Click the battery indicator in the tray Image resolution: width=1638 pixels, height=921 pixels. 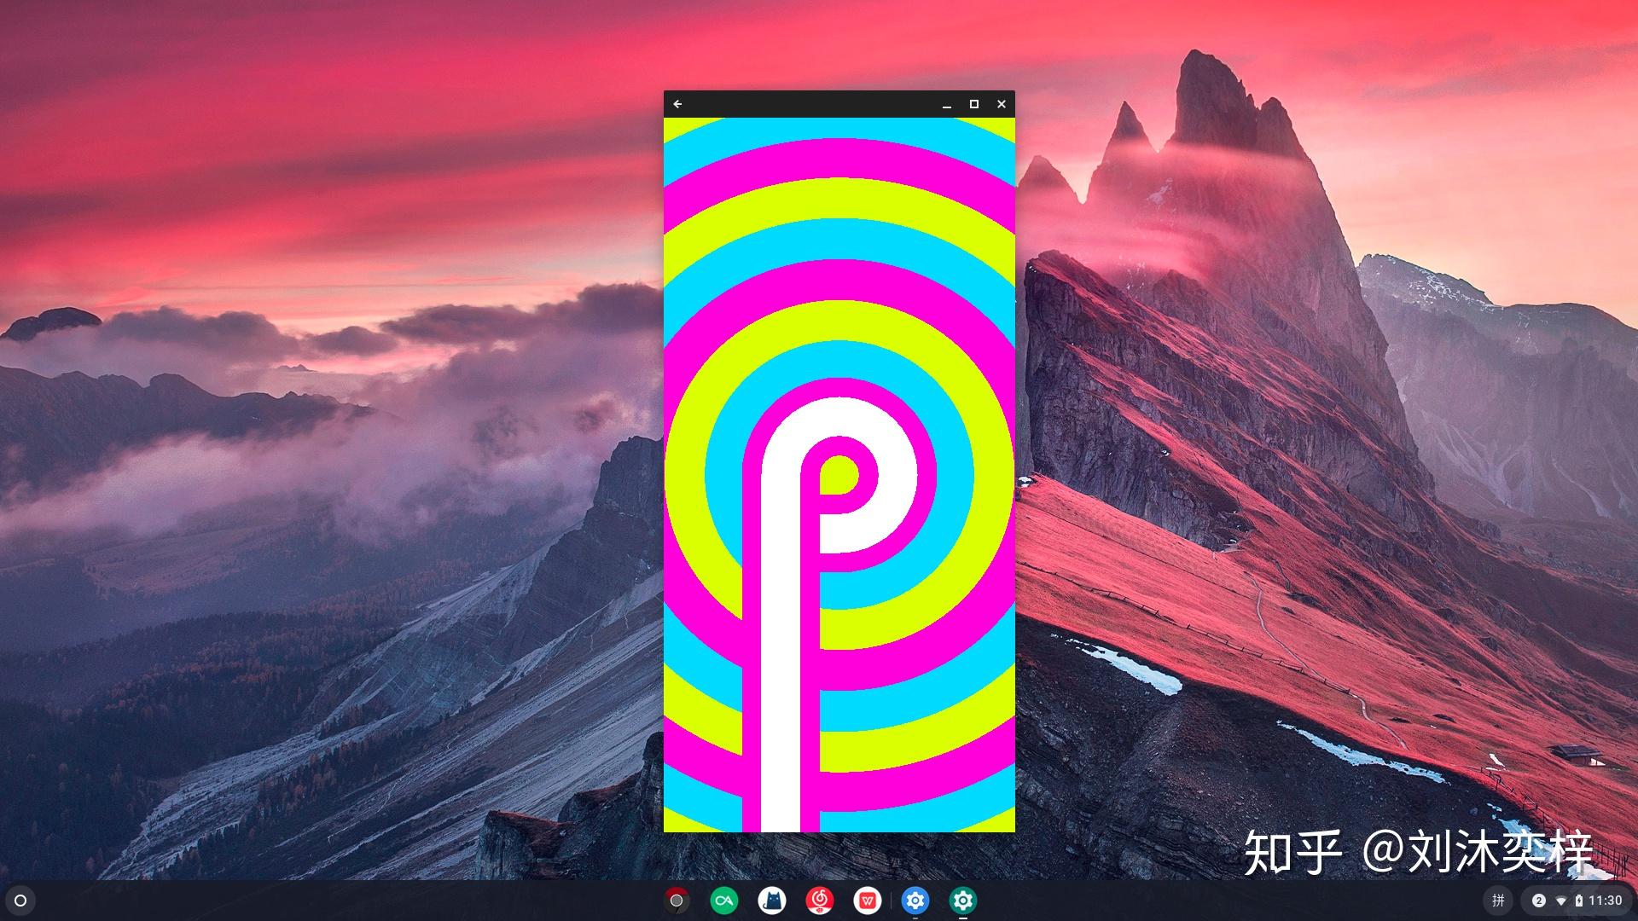tap(1578, 900)
